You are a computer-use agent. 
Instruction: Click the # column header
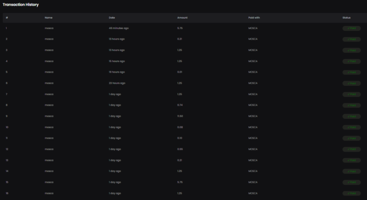(x=7, y=18)
